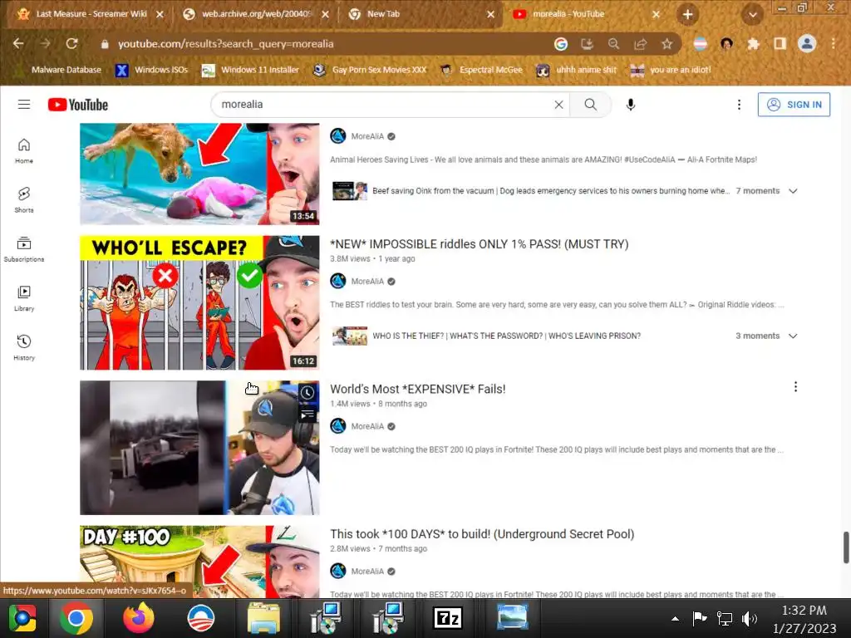The width and height of the screenshot is (851, 638).
Task: Play the DAY #100 pool thumbnail
Action: [x=199, y=562]
